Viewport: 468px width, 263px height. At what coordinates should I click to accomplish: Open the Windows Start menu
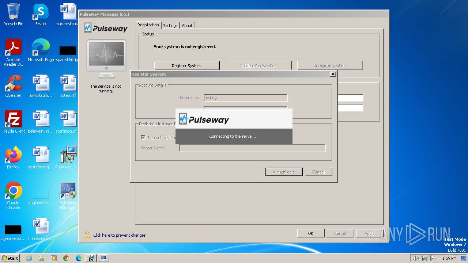click(10, 258)
